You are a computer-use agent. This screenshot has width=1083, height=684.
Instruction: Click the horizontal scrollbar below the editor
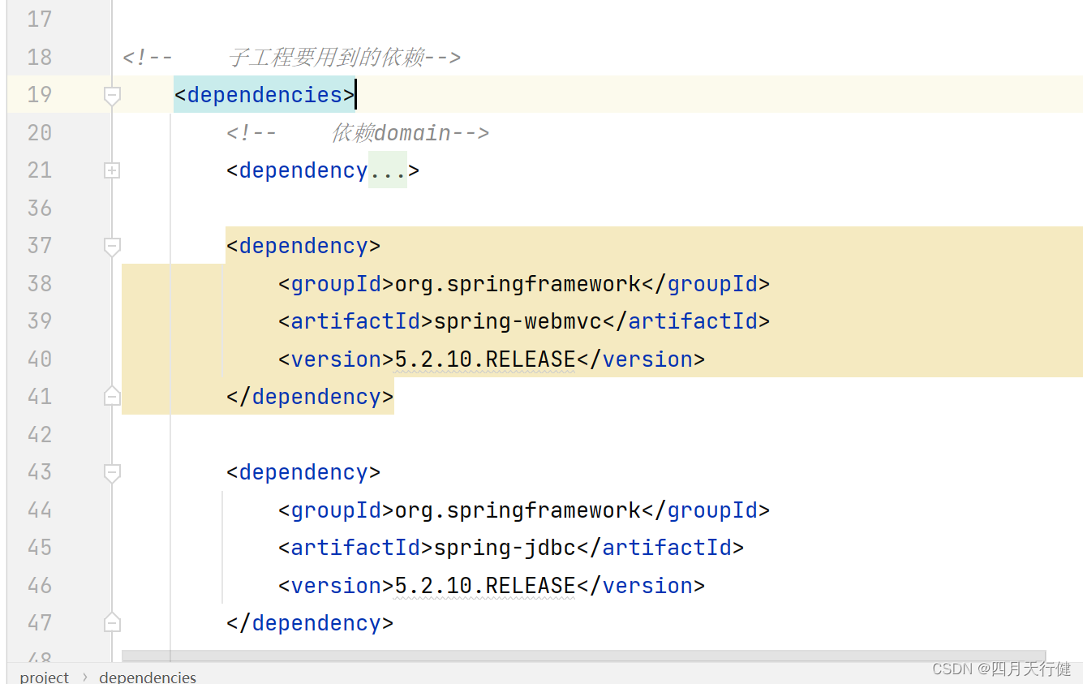[x=583, y=656]
